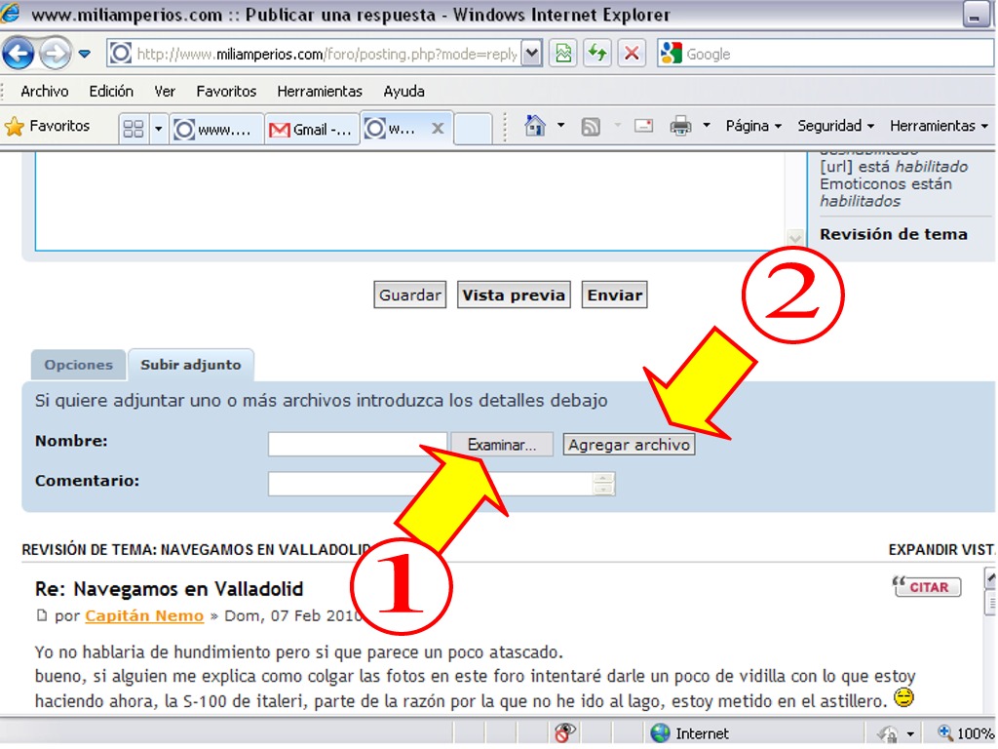Open Quick Tabs grid icon
The width and height of the screenshot is (998, 749).
(x=134, y=129)
